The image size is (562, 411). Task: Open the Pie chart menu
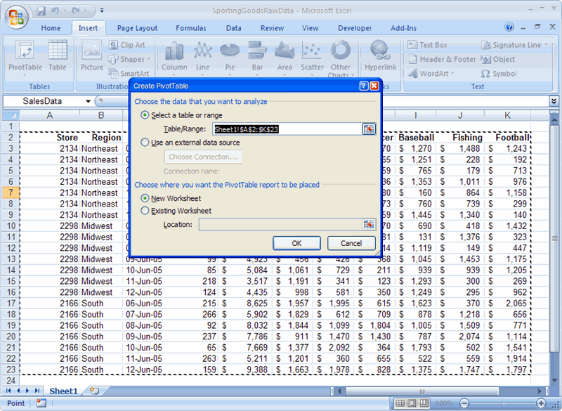(x=230, y=58)
